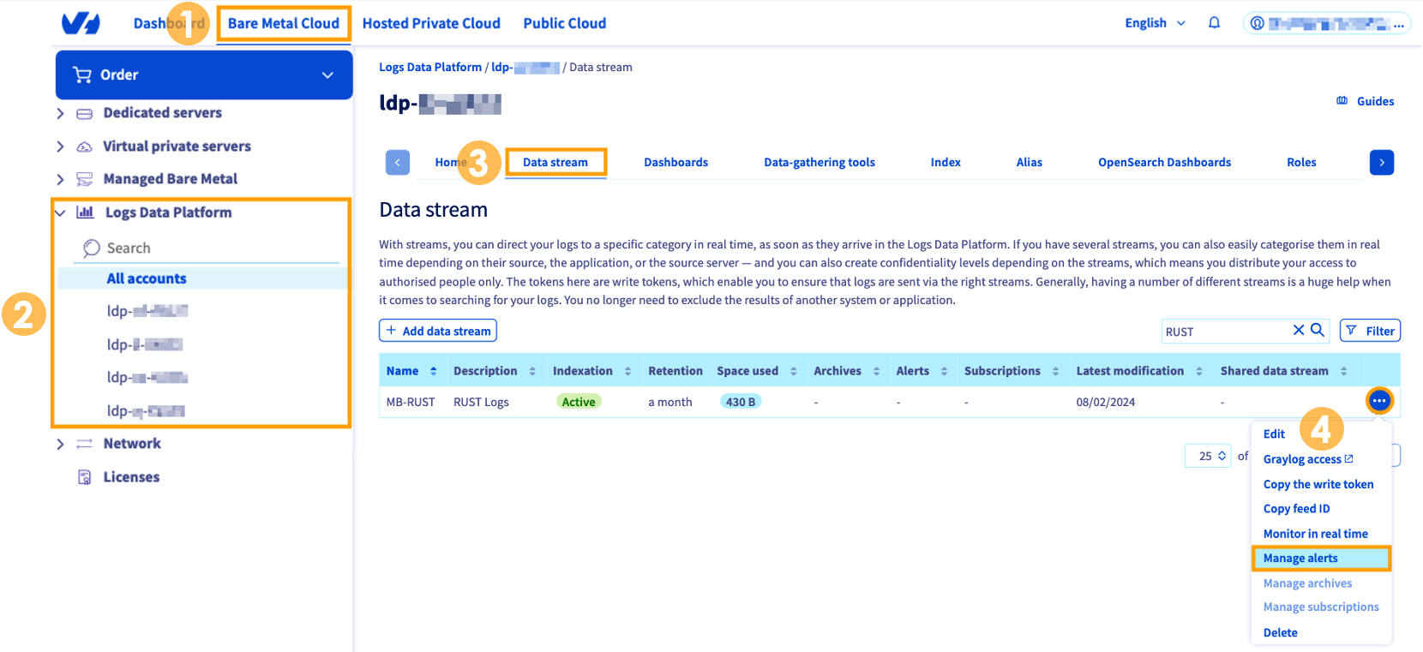
Task: Open the 25 rows-per-page dropdown
Action: tap(1208, 456)
